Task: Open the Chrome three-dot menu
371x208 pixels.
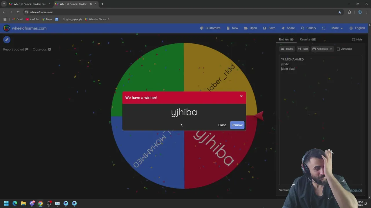Action: tap(367, 12)
